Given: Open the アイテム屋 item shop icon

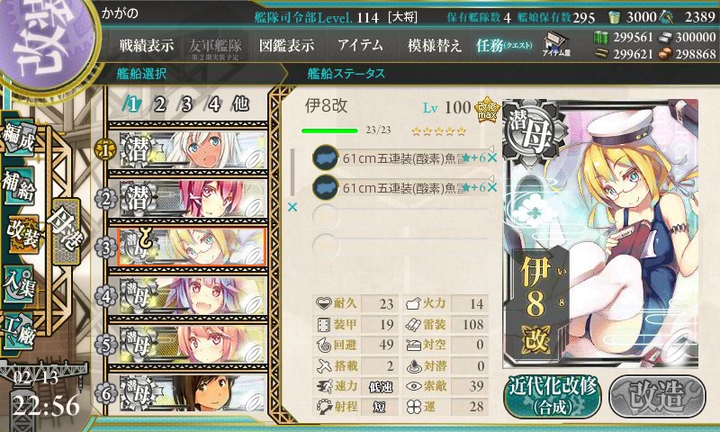Looking at the screenshot, I should click(556, 44).
